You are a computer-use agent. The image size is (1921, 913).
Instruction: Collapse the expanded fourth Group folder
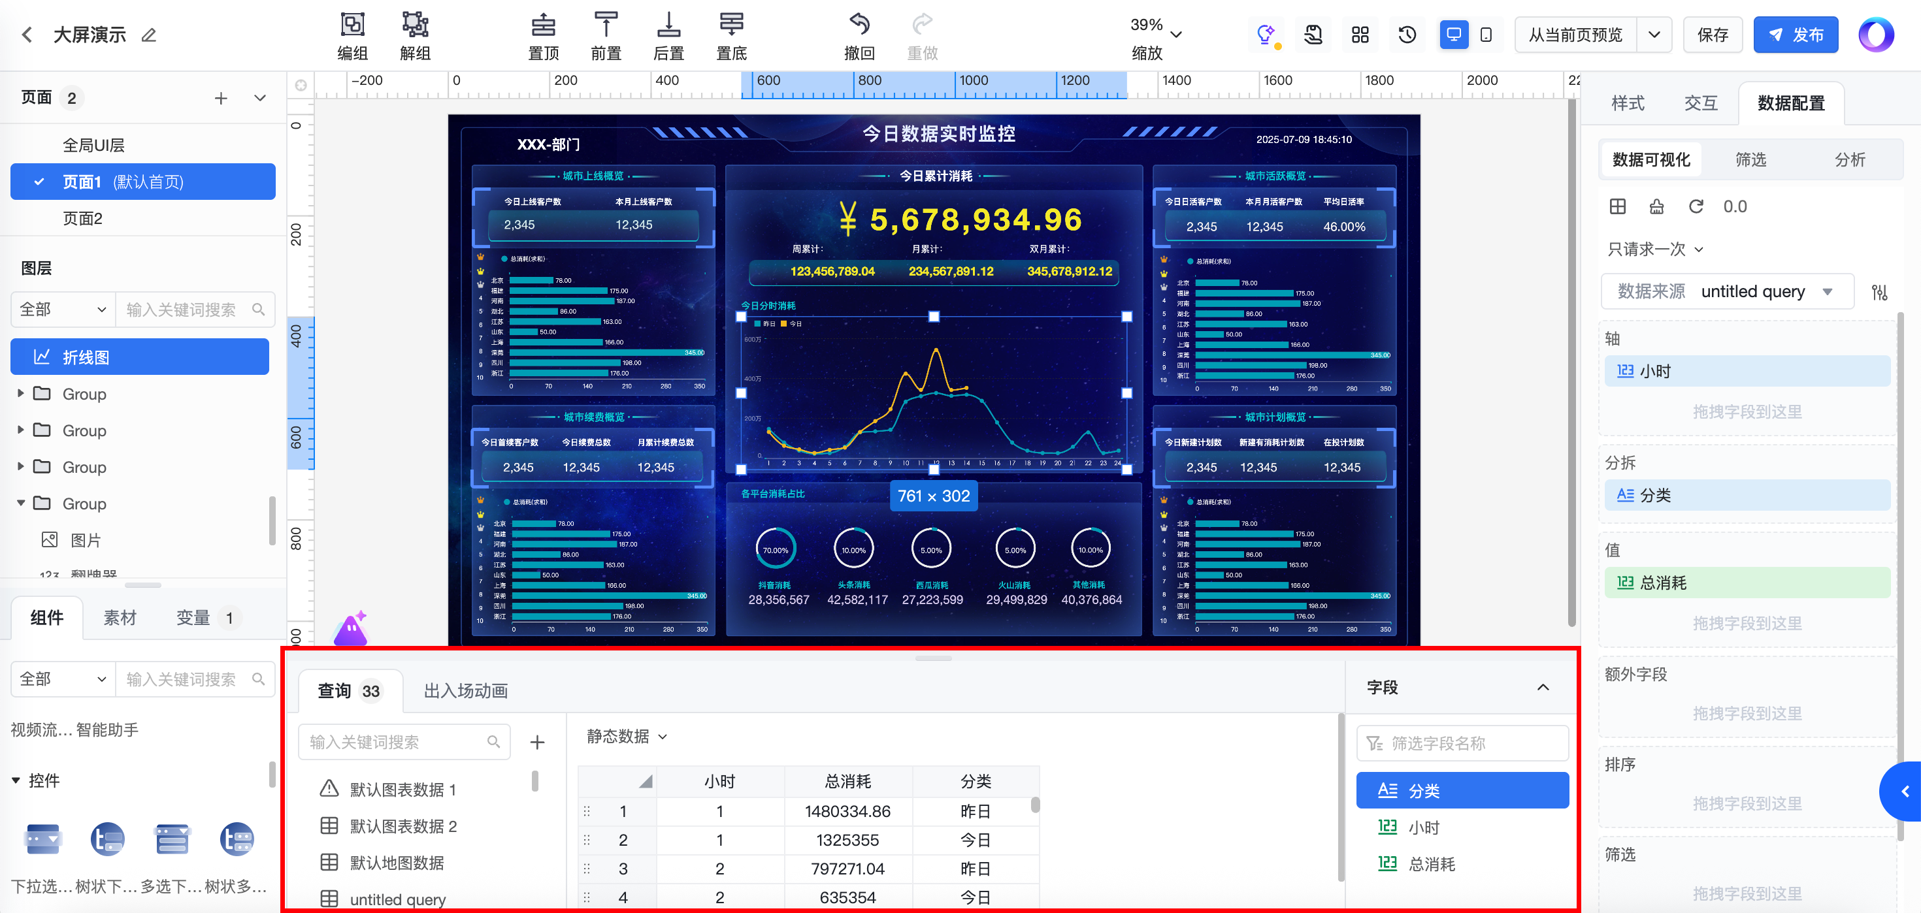(21, 503)
